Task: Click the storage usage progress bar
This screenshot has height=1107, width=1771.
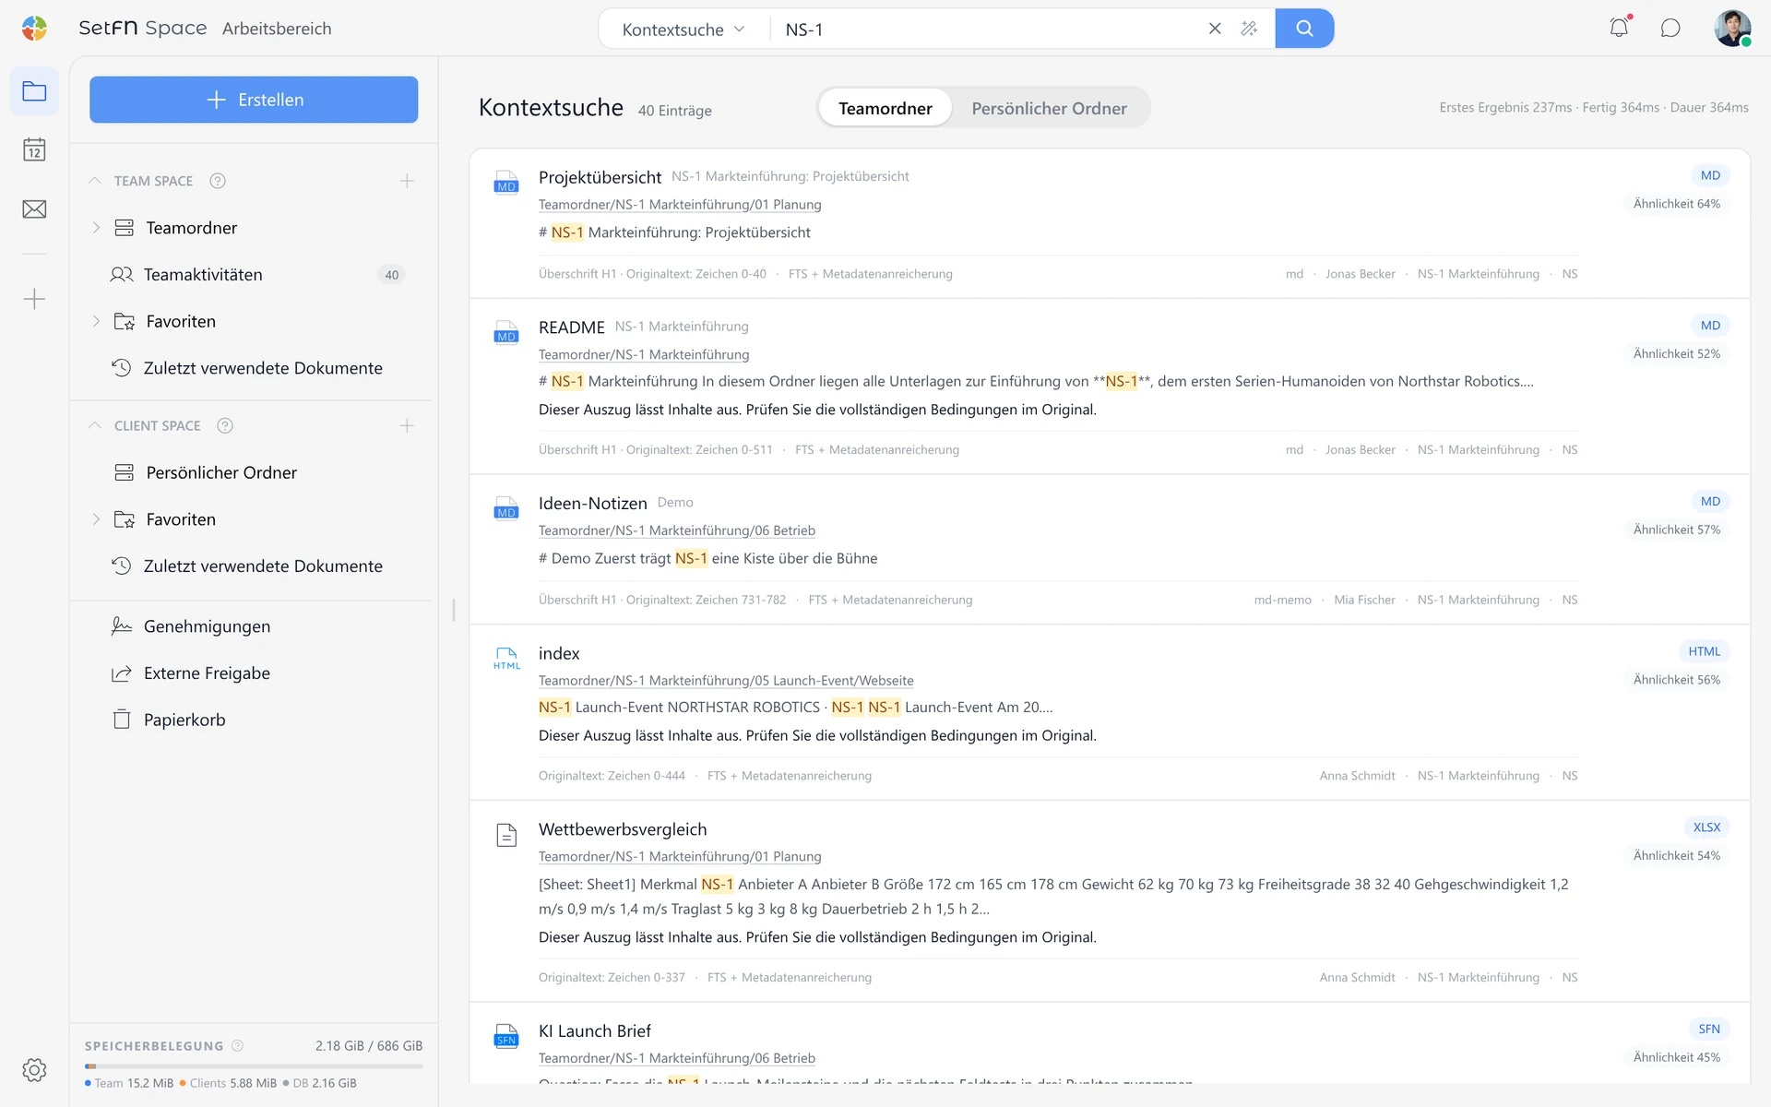Action: point(254,1066)
